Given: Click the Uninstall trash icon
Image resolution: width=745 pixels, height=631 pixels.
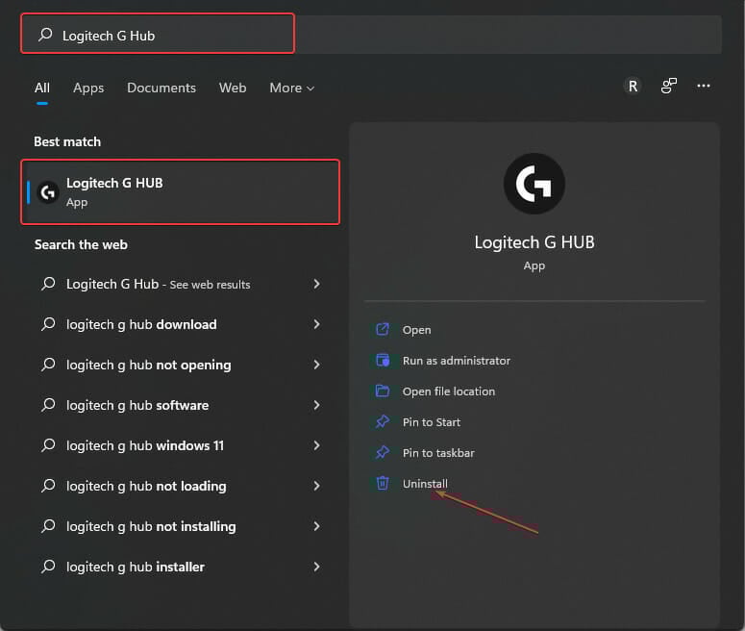Looking at the screenshot, I should pyautogui.click(x=383, y=483).
